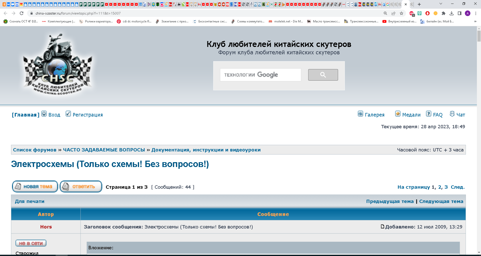Screen dimensions: 481x256
Task: Open the FAQ menu link
Action: pos(438,115)
